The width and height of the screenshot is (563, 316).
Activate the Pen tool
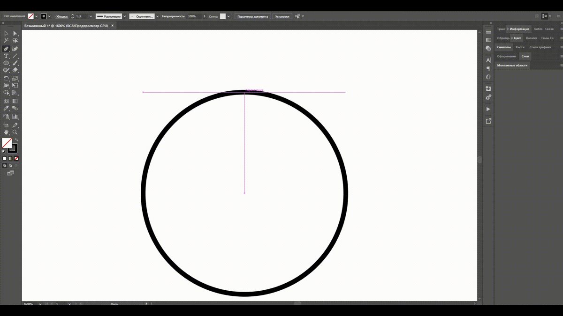tap(6, 49)
